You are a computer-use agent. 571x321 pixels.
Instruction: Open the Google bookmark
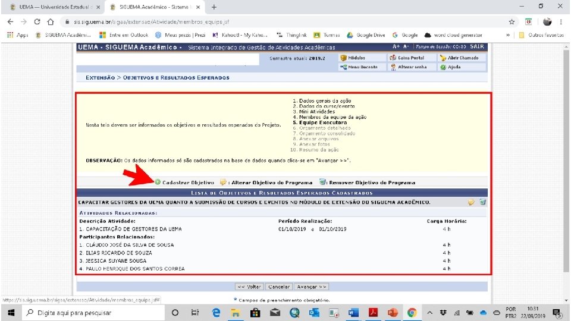pyautogui.click(x=405, y=35)
